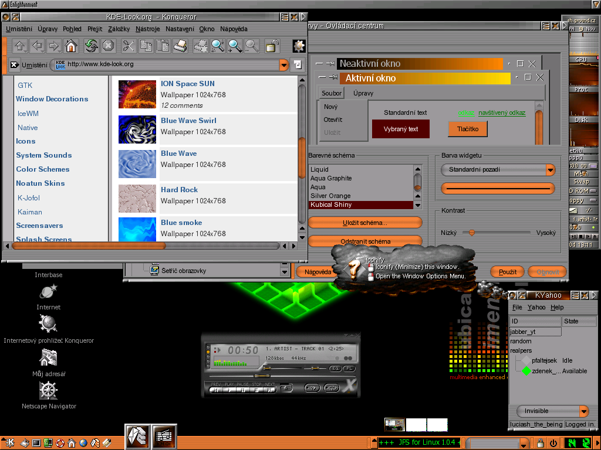The image size is (601, 450).
Task: Open the Yahoo menu in KYahoo
Action: (x=536, y=307)
